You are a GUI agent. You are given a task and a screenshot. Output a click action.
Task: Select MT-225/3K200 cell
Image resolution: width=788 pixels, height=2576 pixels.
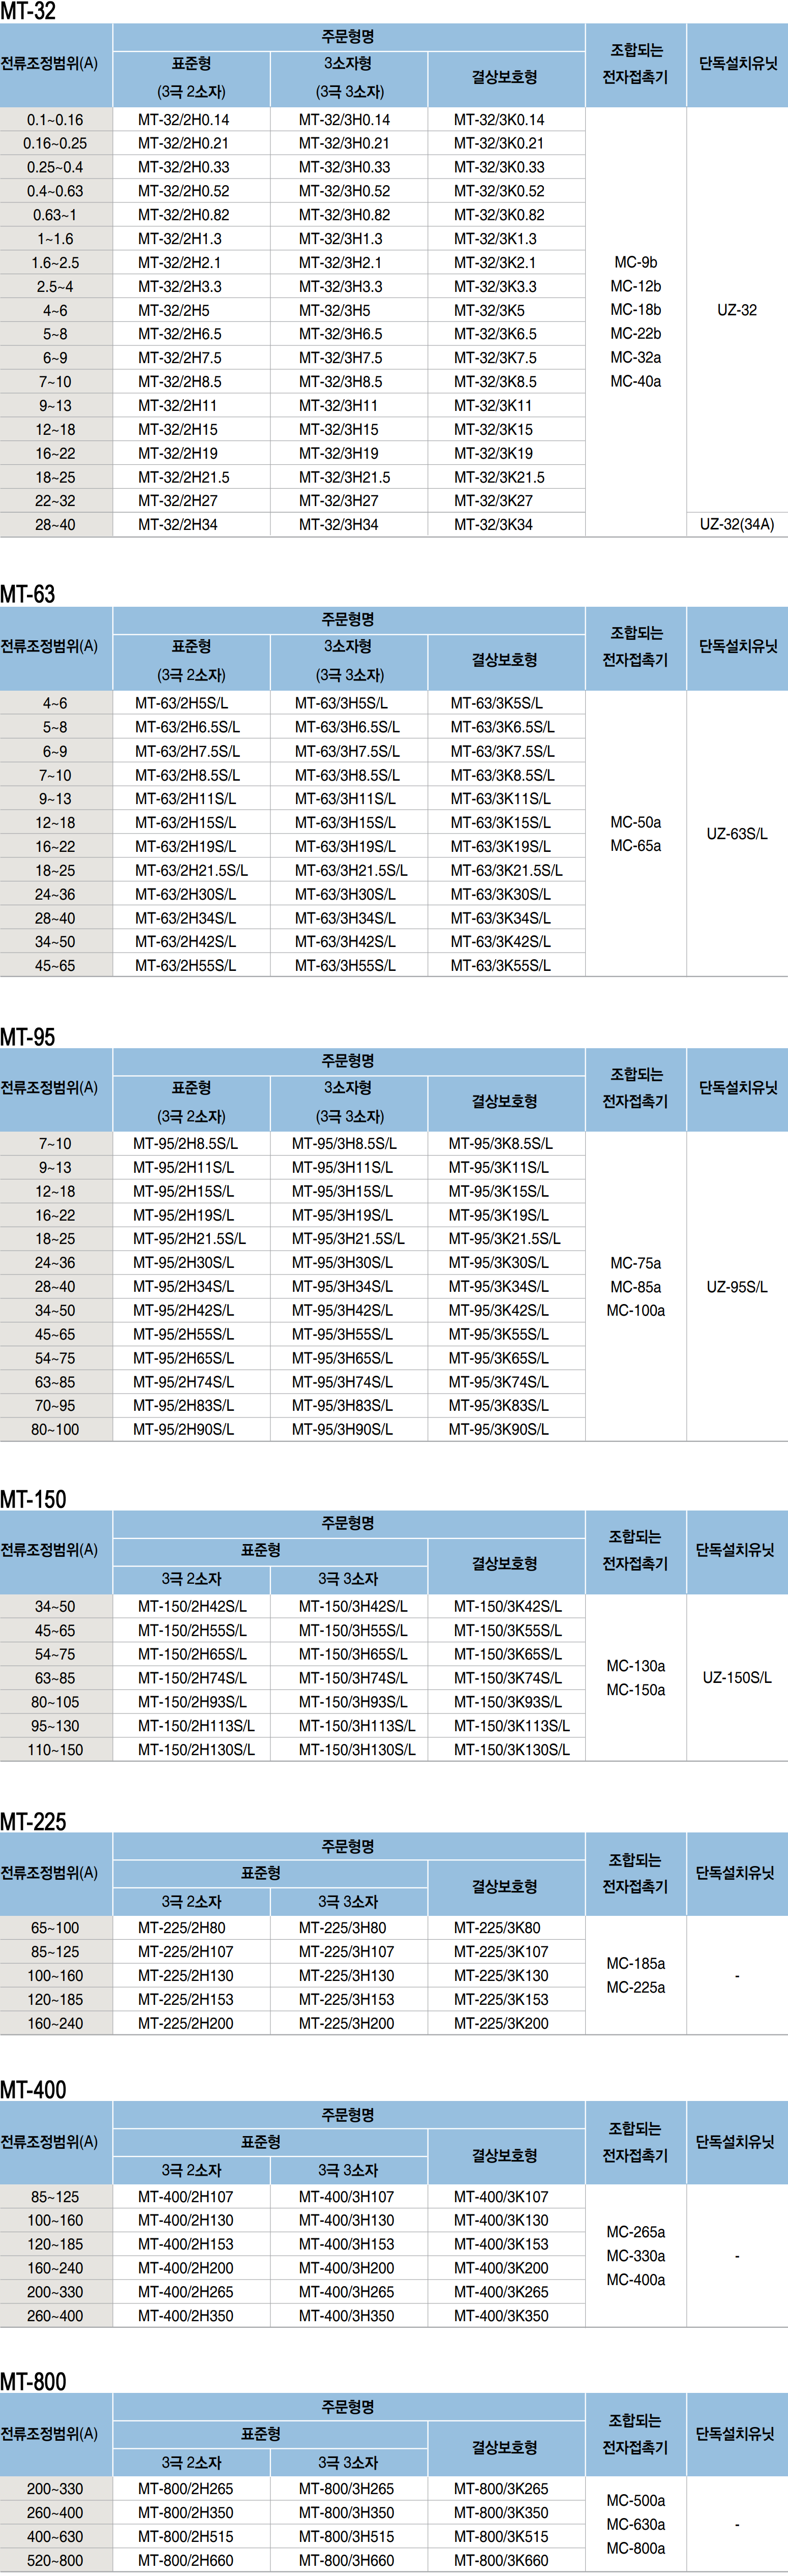[501, 2024]
